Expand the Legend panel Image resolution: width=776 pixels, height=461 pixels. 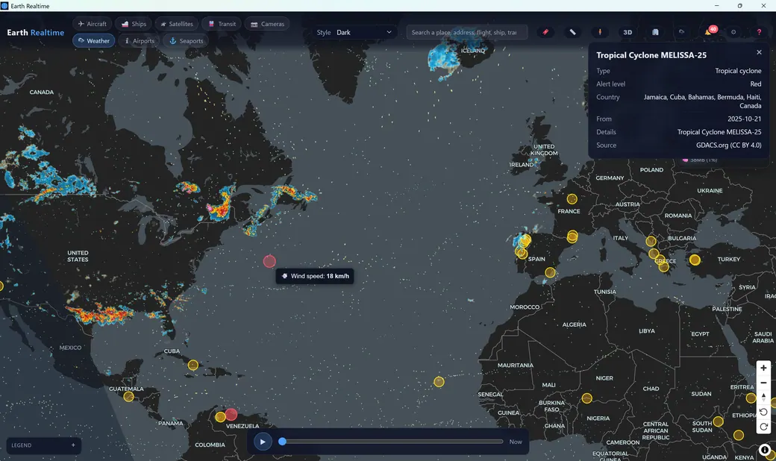43,445
